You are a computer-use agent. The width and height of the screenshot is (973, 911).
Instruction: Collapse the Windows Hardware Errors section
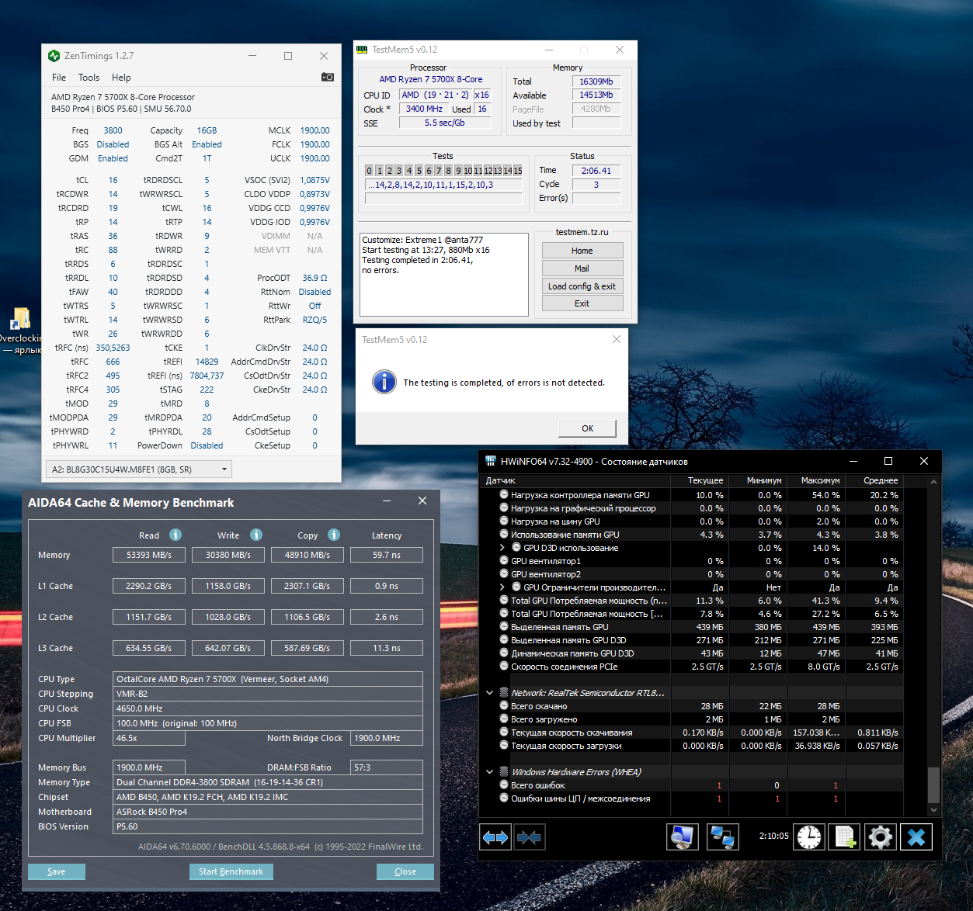[x=489, y=772]
